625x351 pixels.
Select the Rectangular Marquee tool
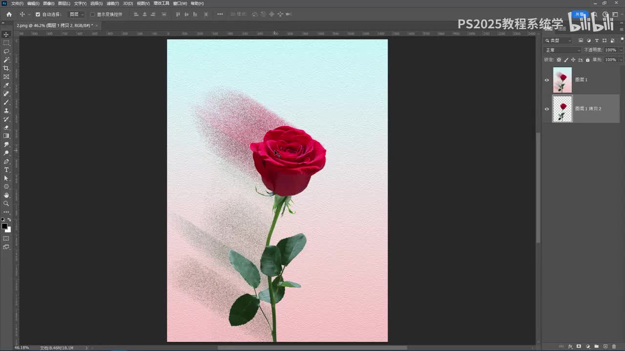pos(6,43)
